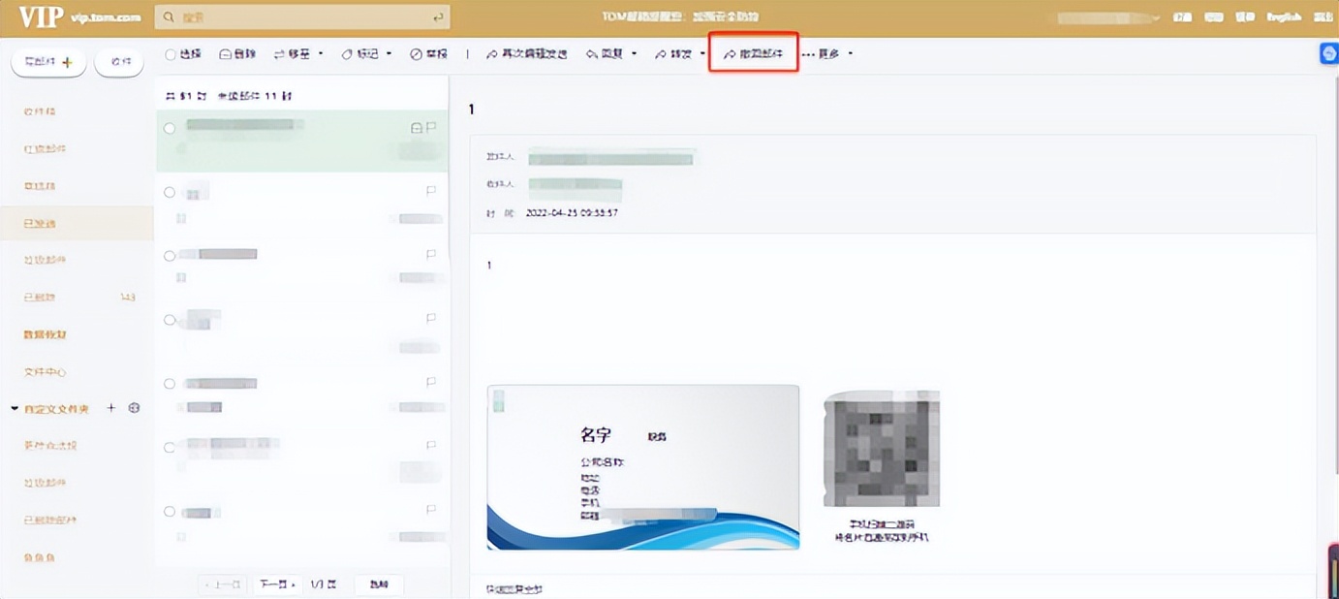Open the Mark (标记) dropdown
The height and width of the screenshot is (599, 1339).
click(364, 53)
